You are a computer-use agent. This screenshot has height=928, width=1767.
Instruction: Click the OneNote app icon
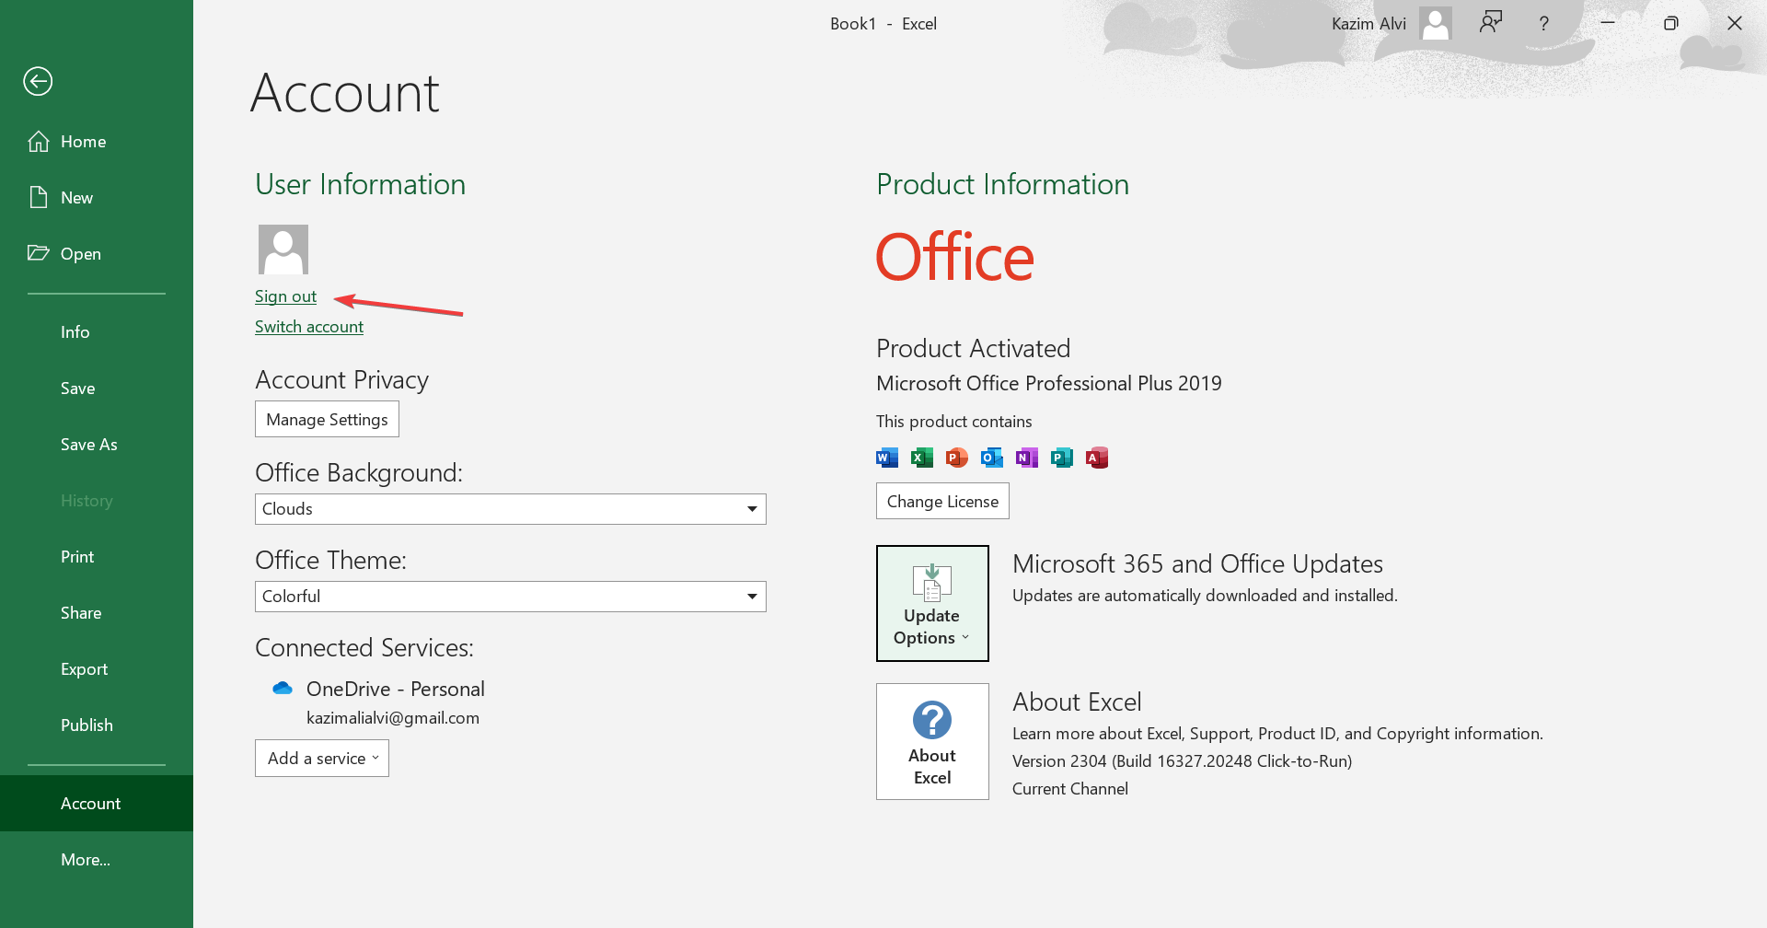tap(1027, 458)
